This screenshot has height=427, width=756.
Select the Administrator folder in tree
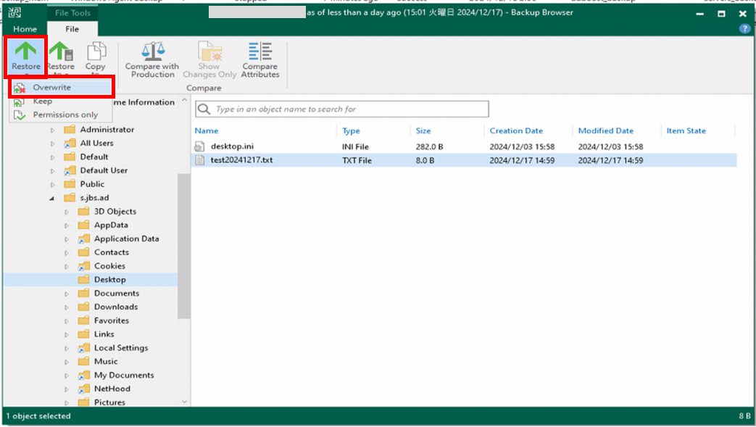tap(107, 129)
